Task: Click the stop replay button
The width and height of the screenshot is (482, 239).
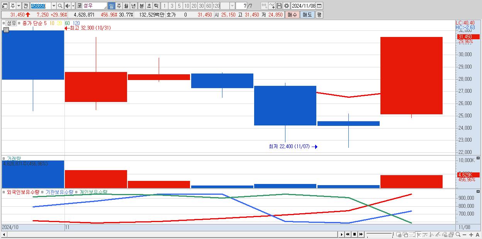Action: point(354,234)
